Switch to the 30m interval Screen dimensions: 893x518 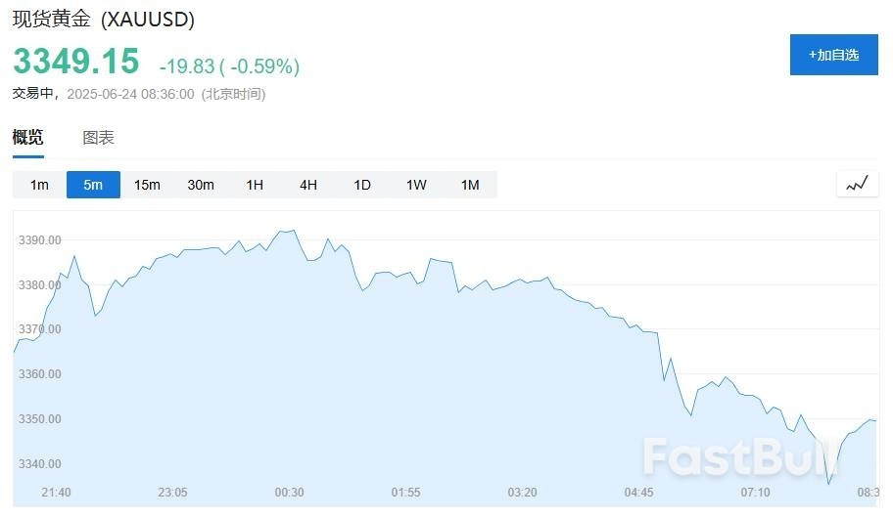pos(201,185)
